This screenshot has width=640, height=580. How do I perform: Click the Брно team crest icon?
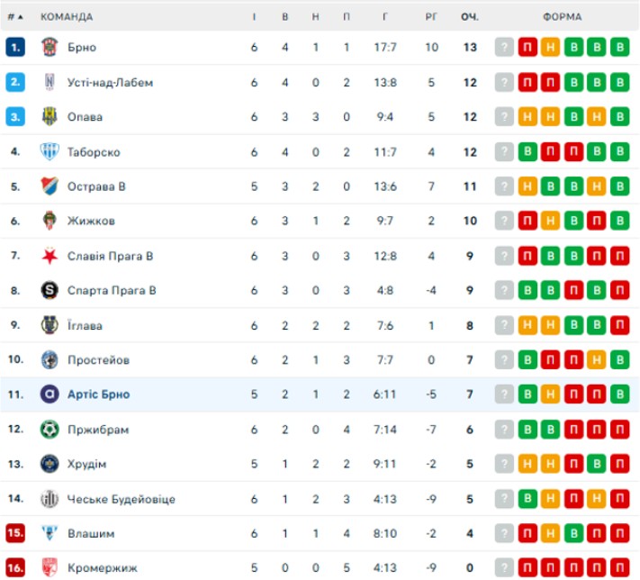click(x=49, y=48)
